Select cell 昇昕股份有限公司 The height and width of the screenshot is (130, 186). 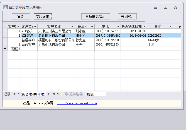[x=56, y=35]
